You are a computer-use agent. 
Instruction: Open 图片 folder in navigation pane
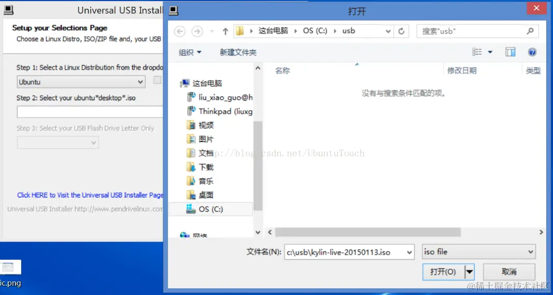(x=206, y=139)
